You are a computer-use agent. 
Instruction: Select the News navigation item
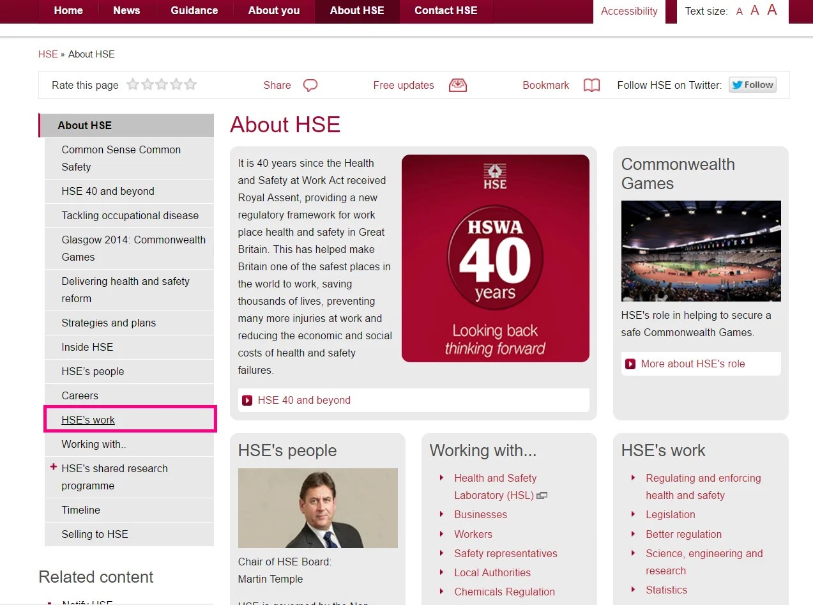coord(126,10)
